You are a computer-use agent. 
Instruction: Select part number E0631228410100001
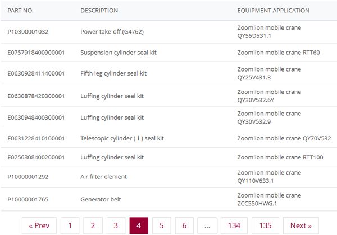tap(36, 138)
